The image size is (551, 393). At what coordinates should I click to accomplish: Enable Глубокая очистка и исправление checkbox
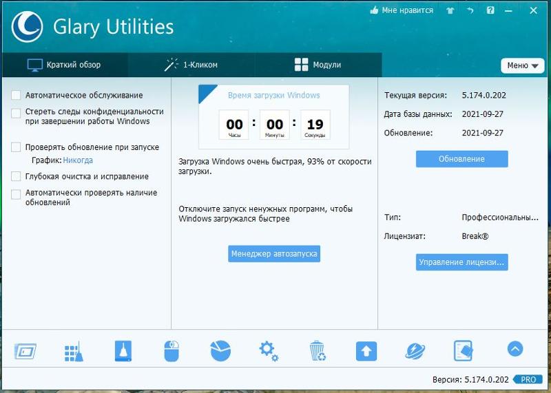coord(16,176)
